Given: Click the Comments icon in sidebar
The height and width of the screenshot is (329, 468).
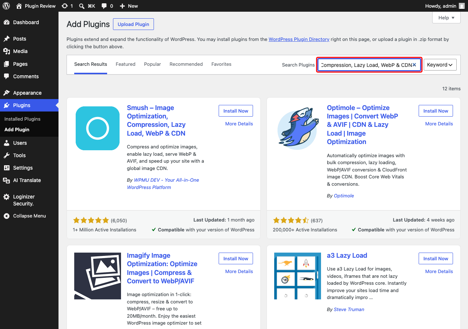Looking at the screenshot, I should coord(7,76).
